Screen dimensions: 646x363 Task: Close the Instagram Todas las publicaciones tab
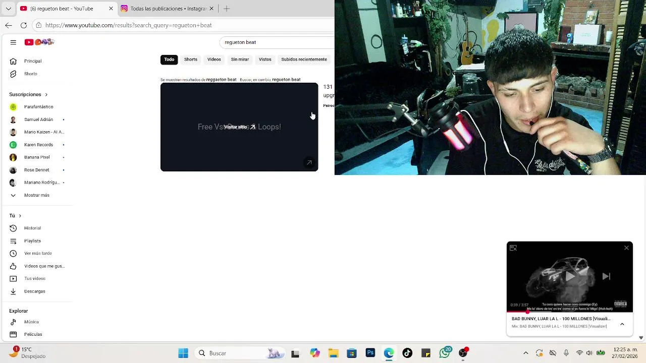click(x=211, y=9)
